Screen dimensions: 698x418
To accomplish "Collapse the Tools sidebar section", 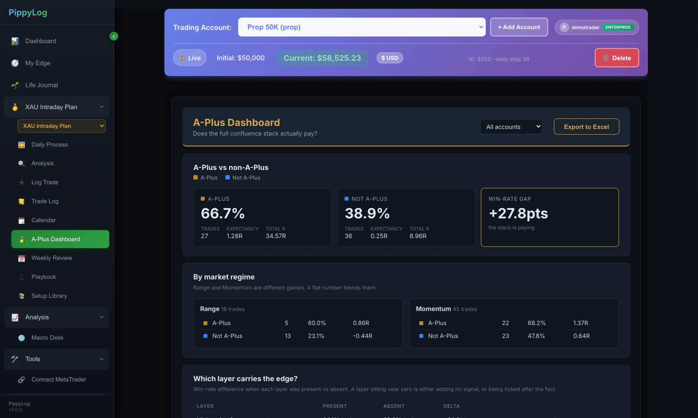I will pyautogui.click(x=57, y=359).
